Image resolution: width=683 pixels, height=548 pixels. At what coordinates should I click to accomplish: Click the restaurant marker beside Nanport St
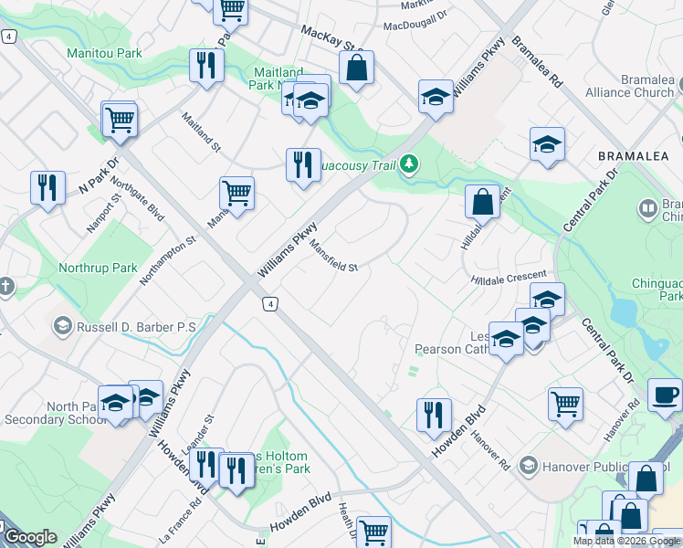(x=47, y=189)
